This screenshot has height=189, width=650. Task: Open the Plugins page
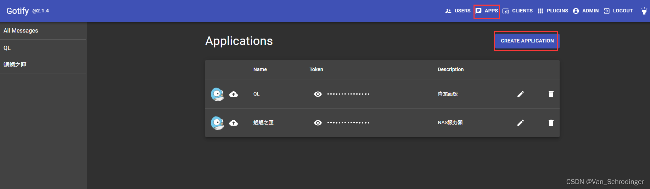click(553, 11)
